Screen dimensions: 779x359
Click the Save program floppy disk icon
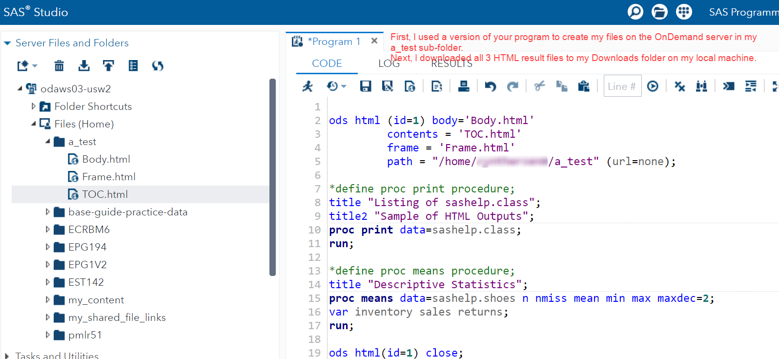tap(366, 86)
